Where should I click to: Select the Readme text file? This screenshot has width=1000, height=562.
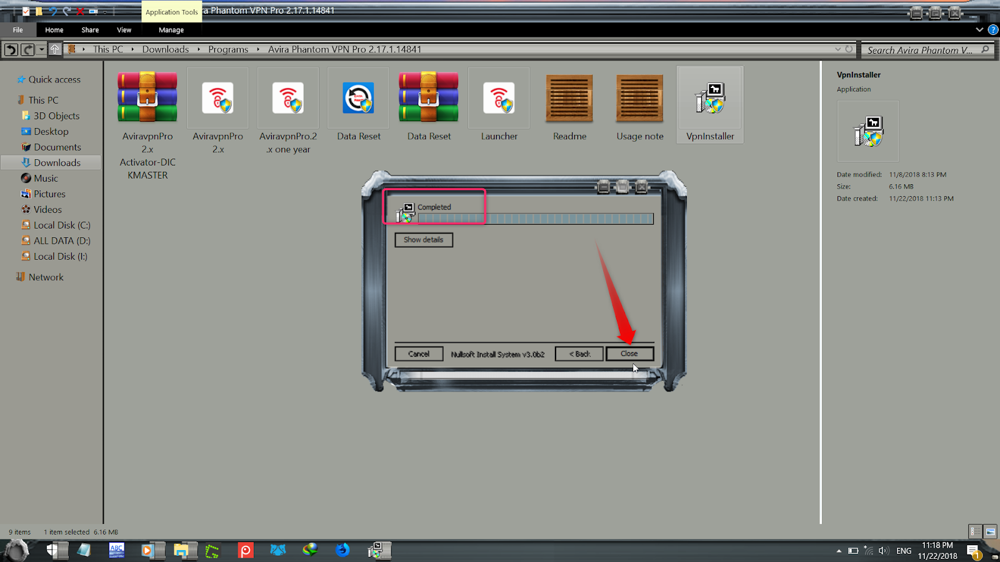569,106
